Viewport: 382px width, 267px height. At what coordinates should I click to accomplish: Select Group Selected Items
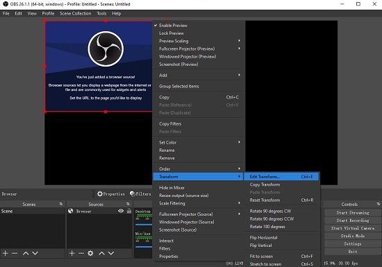[198, 86]
